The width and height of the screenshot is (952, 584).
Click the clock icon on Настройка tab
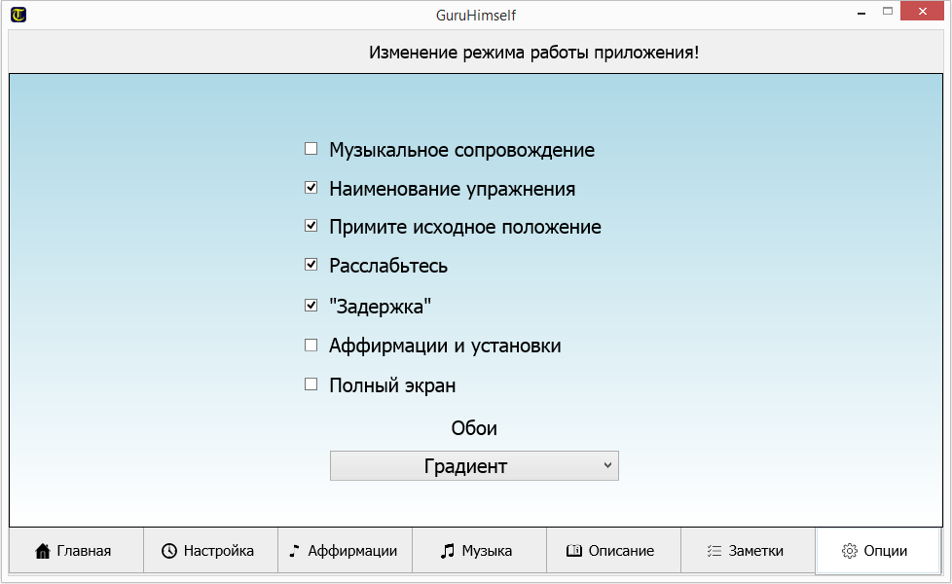(169, 551)
